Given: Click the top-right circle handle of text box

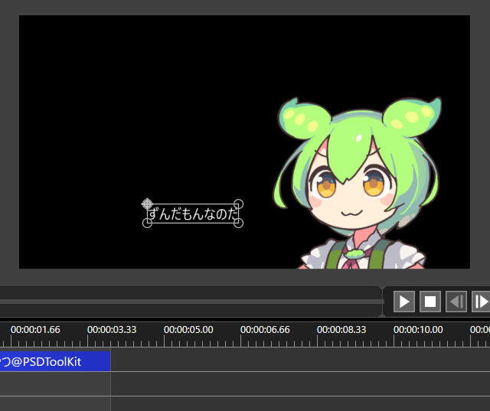Looking at the screenshot, I should point(238,204).
